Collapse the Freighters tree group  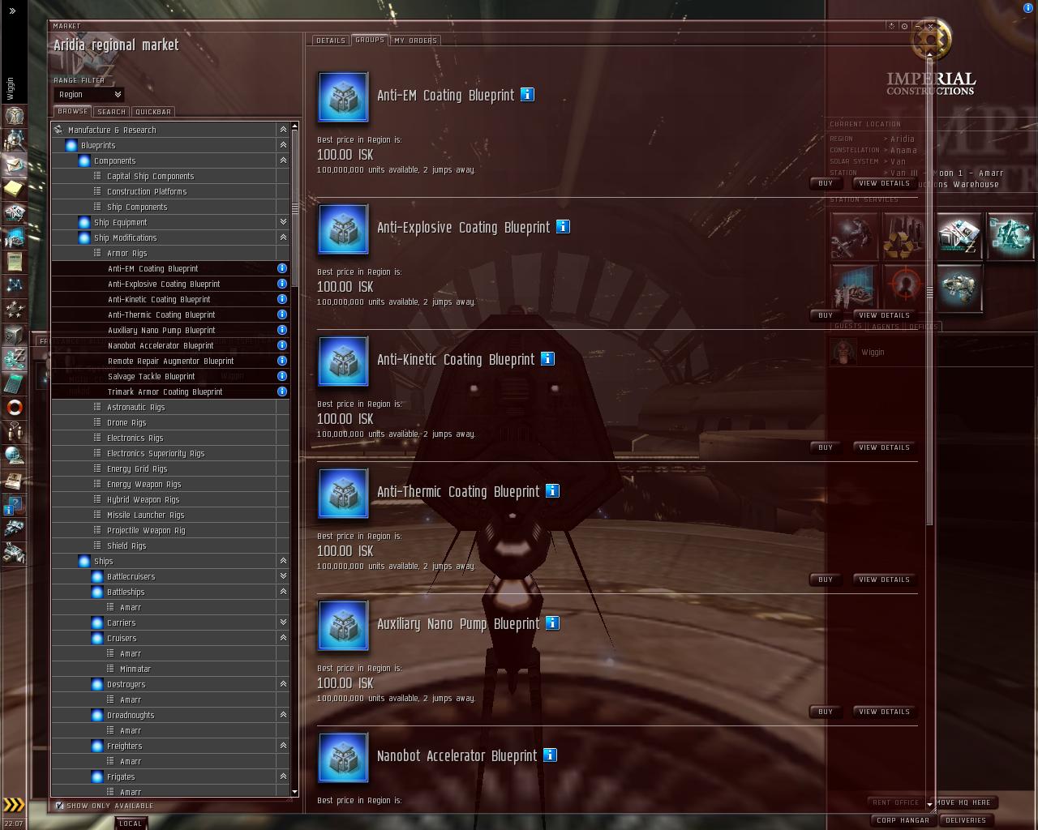pos(283,746)
